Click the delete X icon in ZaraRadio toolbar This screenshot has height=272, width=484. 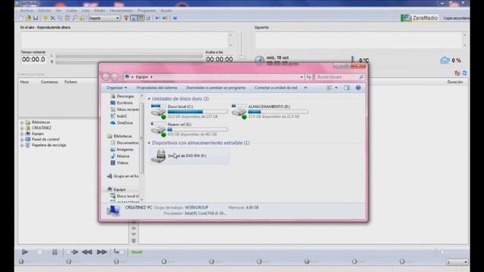pos(53,18)
